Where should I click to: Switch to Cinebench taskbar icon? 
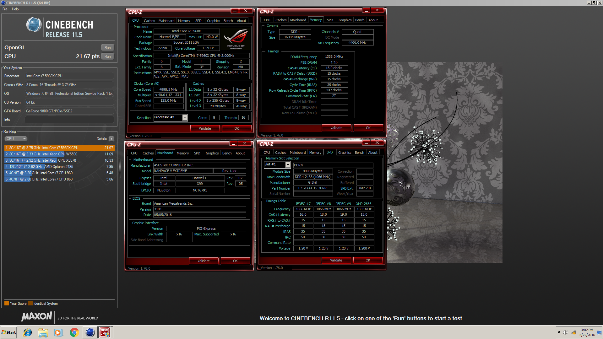click(x=90, y=332)
